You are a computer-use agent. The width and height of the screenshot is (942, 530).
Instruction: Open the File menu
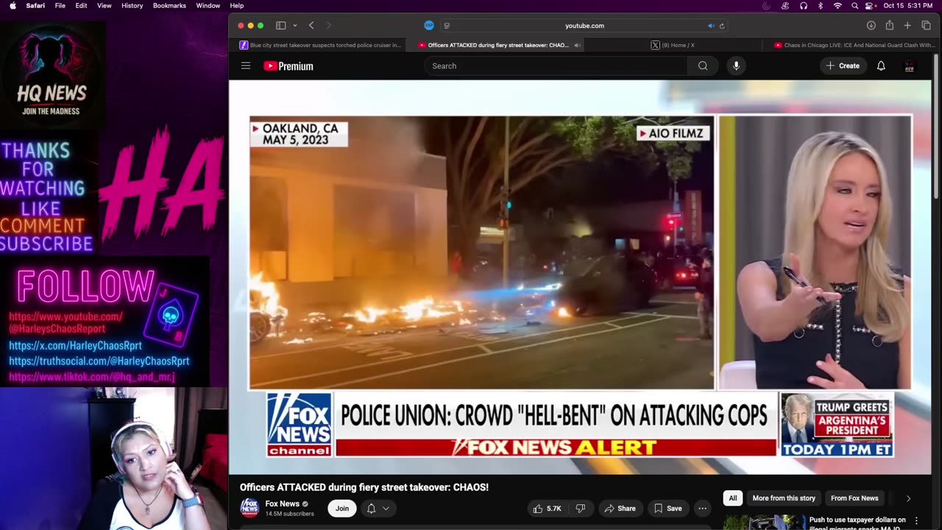(x=60, y=5)
